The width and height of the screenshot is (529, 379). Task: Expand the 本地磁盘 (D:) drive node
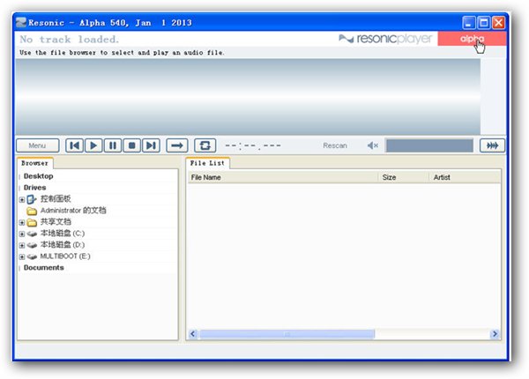[22, 246]
